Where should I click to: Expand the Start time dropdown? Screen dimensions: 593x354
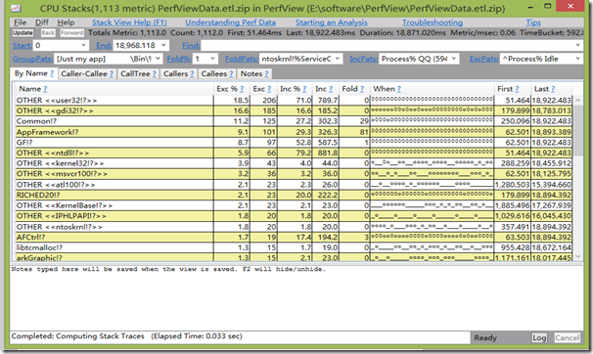(x=83, y=45)
